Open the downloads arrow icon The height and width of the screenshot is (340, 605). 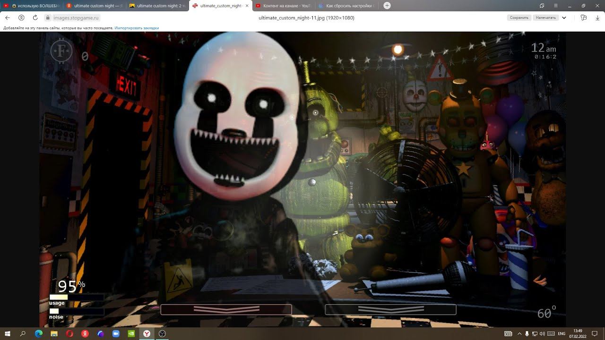pyautogui.click(x=597, y=17)
